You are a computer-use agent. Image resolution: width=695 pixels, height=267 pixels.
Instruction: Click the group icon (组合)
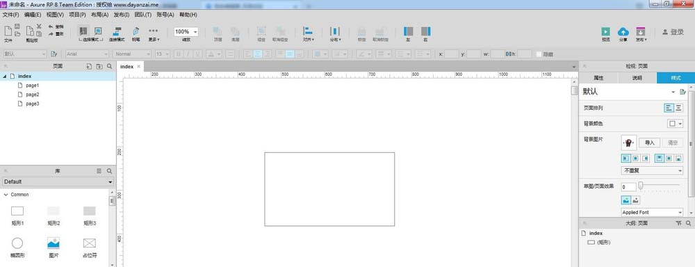point(261,31)
